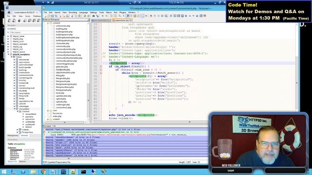Click the MySQL Workbench home icon
Viewport: 312px width, 175px height.
[9, 12]
